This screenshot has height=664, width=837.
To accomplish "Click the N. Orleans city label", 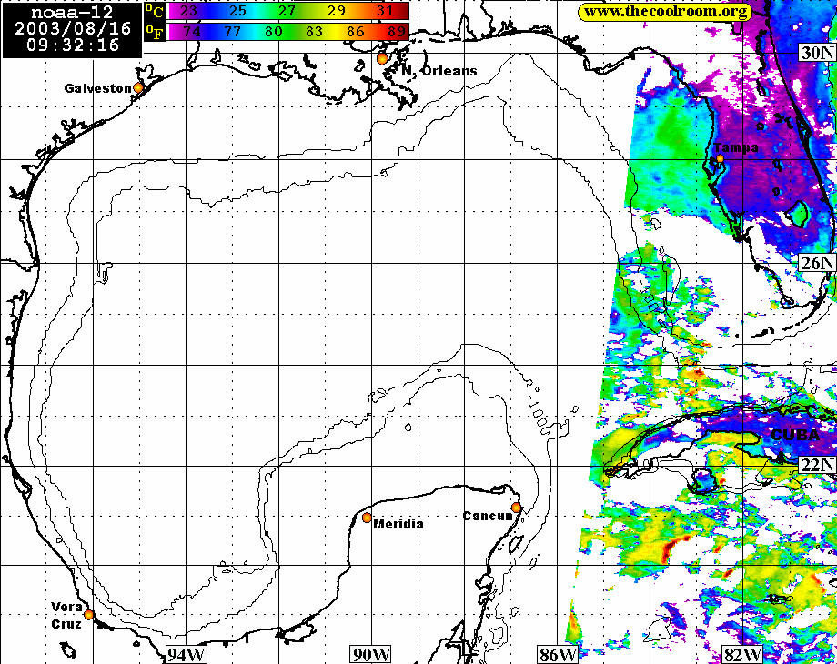I will (439, 71).
